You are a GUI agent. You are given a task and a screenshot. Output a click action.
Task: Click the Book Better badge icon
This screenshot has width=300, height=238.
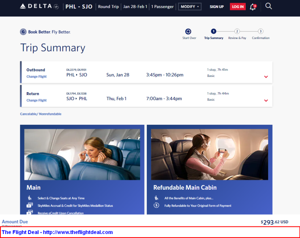pos(23,32)
